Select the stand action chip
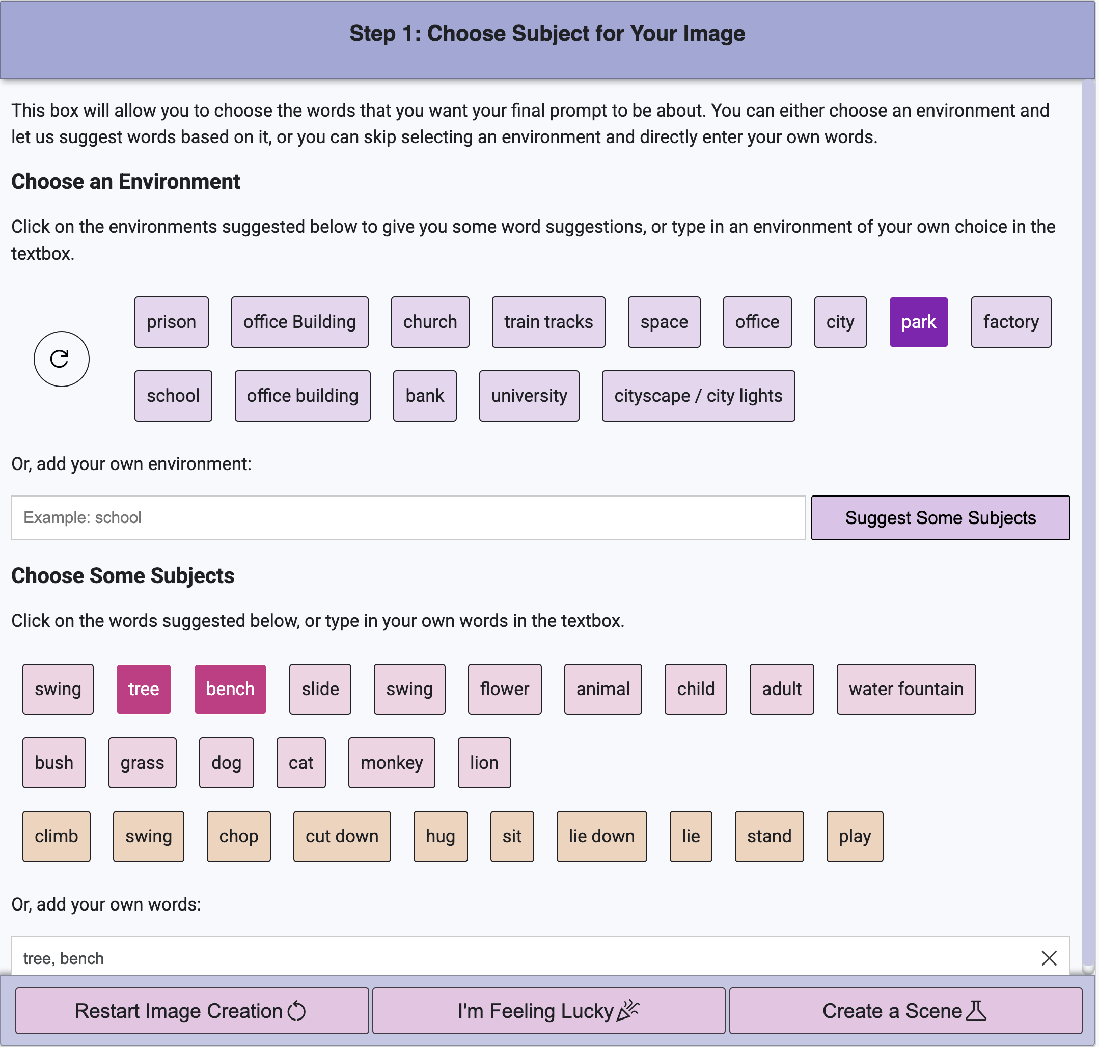1099x1047 pixels. (769, 836)
